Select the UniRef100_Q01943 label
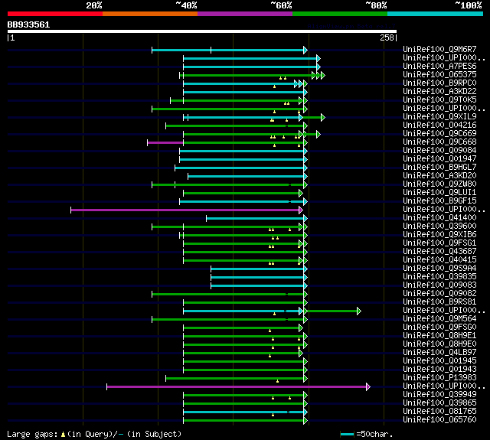 [439, 370]
